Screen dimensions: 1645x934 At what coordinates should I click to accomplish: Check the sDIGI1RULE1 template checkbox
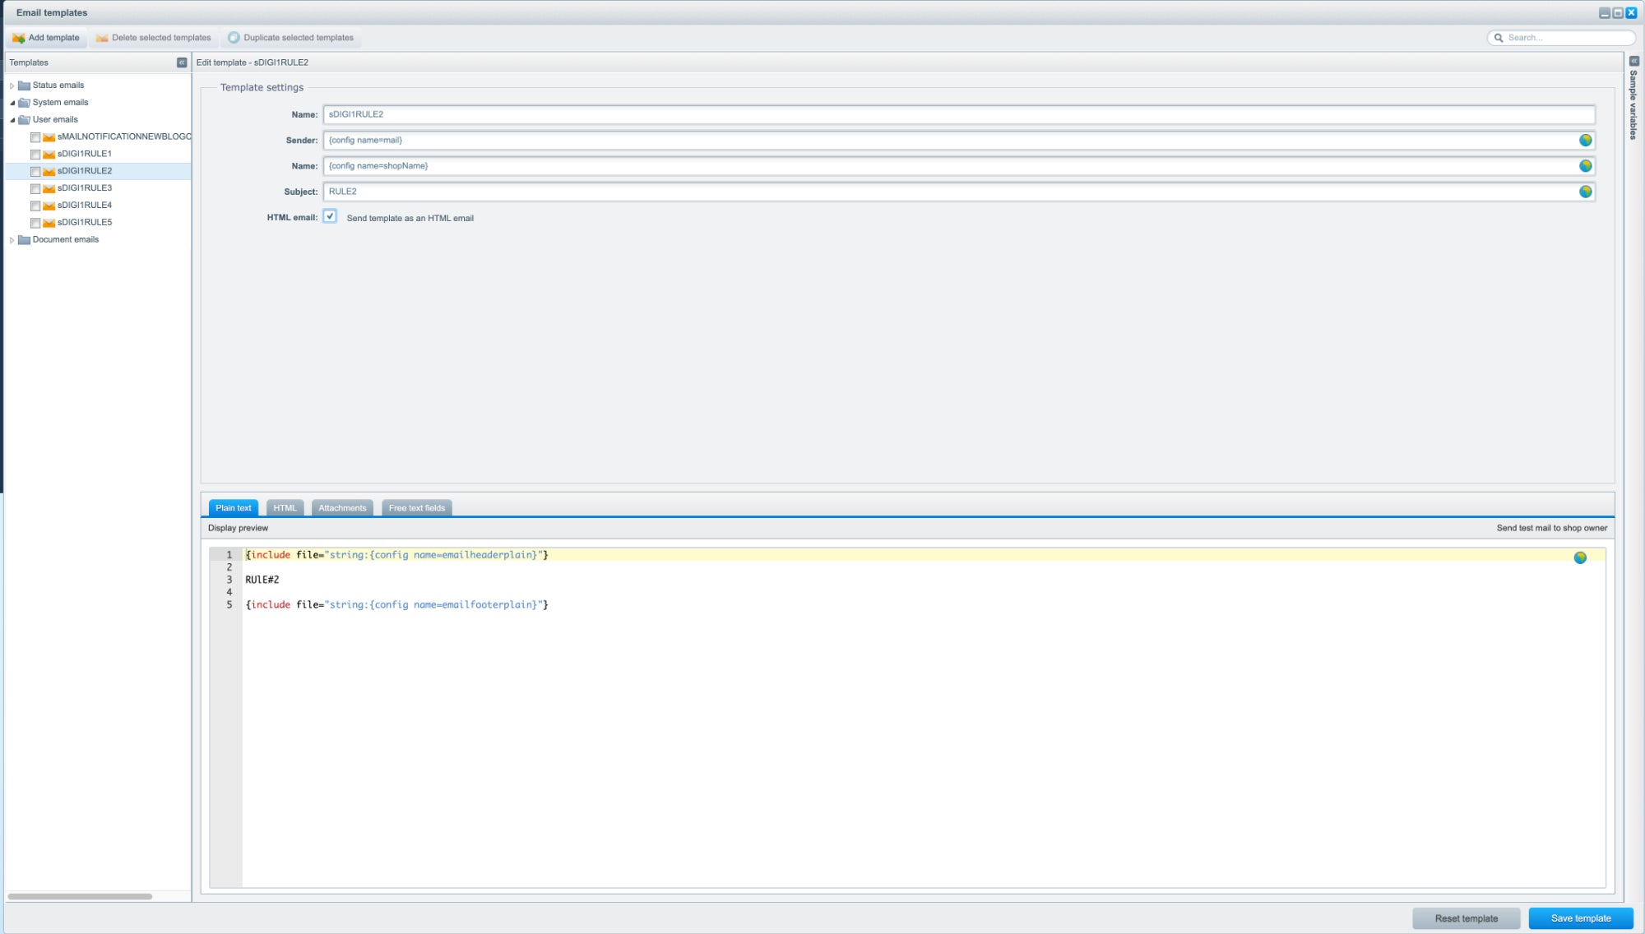(35, 155)
